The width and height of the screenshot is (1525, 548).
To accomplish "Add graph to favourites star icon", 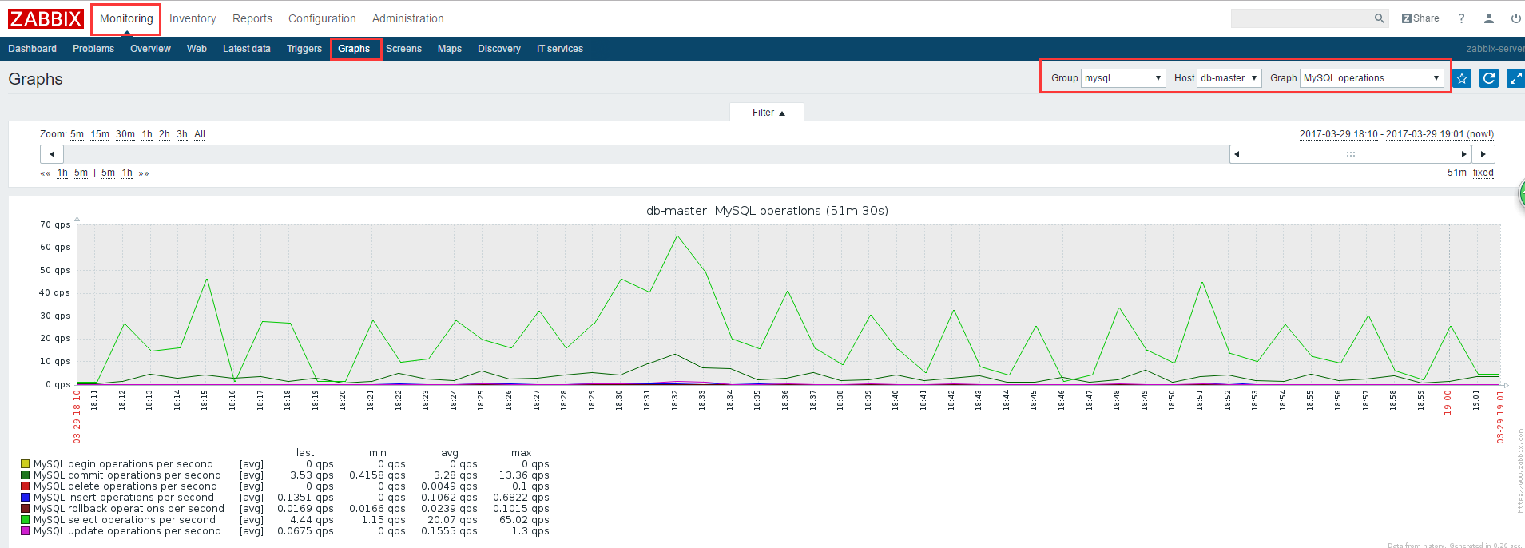I will tap(1462, 78).
